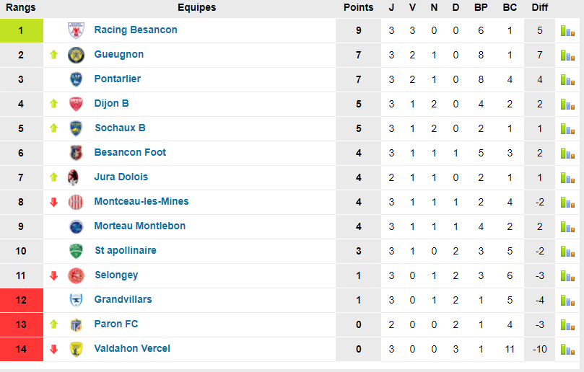Click the Besancon Foot club badge
The width and height of the screenshot is (584, 372).
coord(76,153)
